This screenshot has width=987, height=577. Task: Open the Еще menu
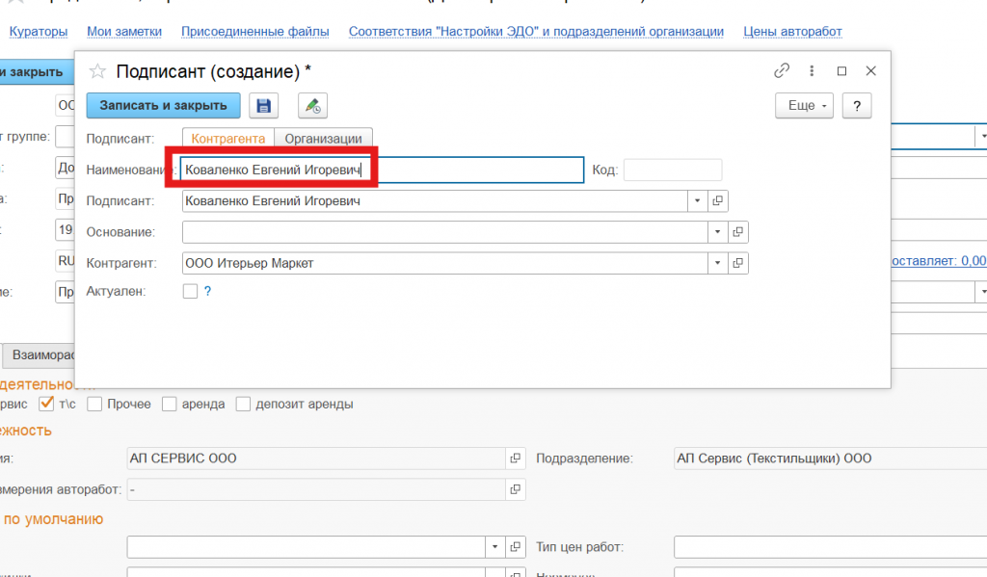point(805,105)
